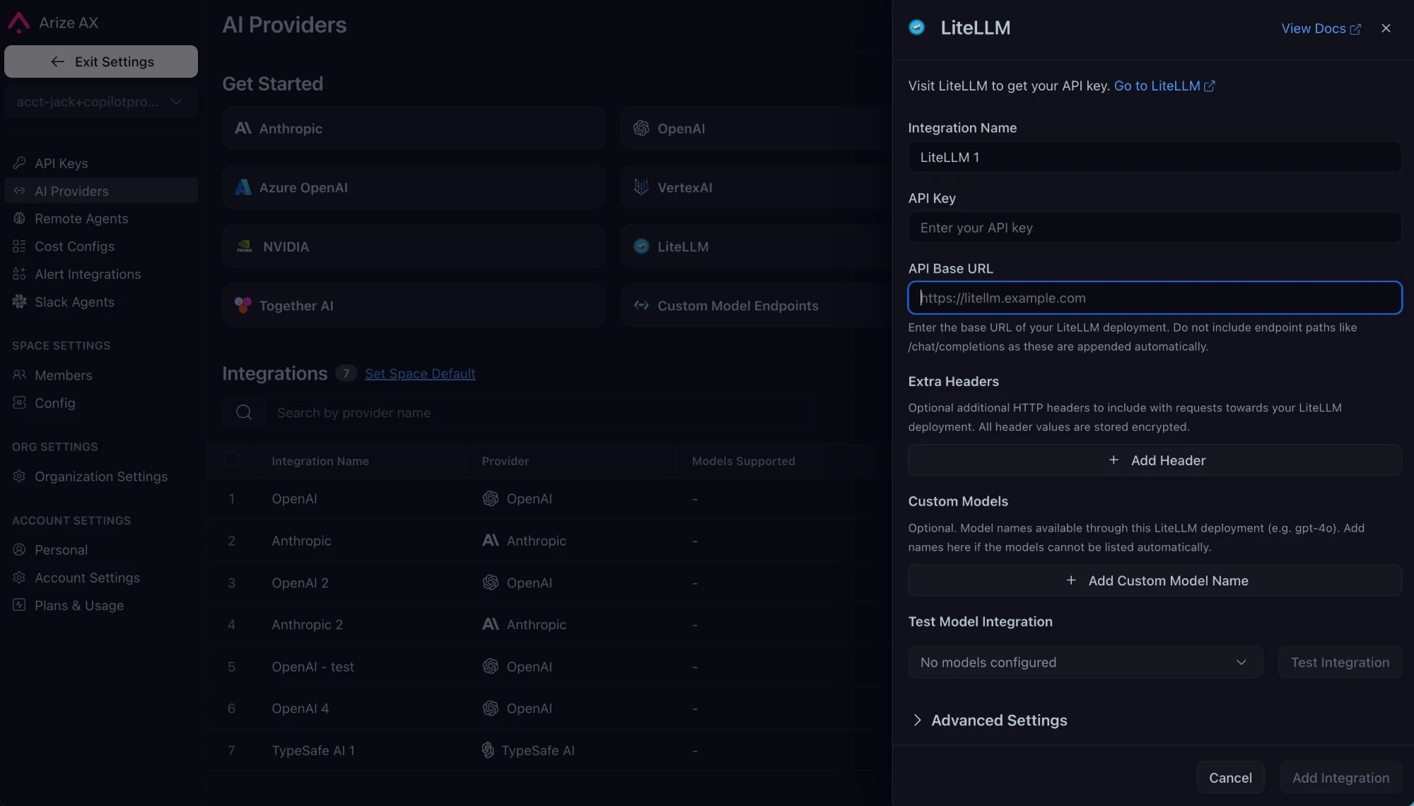Close the LiteLLM panel with X

1386,28
